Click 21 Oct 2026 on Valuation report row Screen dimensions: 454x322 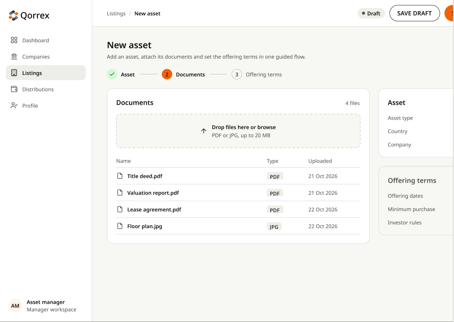pyautogui.click(x=323, y=193)
